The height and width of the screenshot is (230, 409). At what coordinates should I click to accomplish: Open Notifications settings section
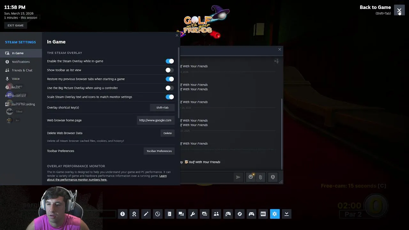[21, 62]
